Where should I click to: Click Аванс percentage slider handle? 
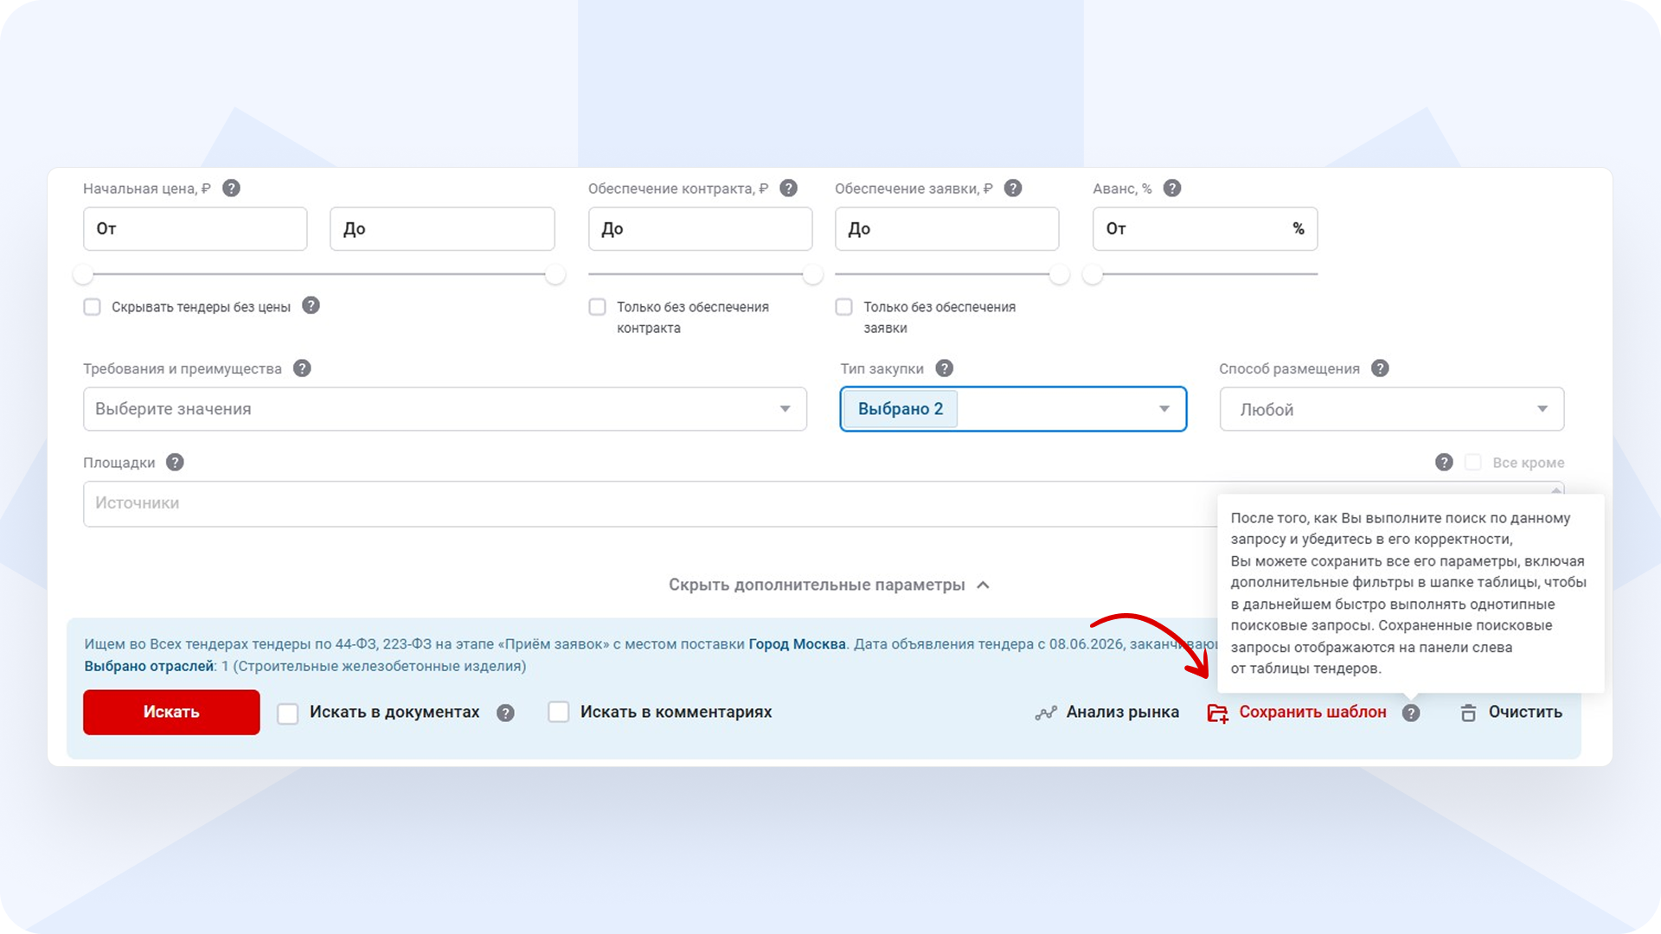(x=1093, y=275)
